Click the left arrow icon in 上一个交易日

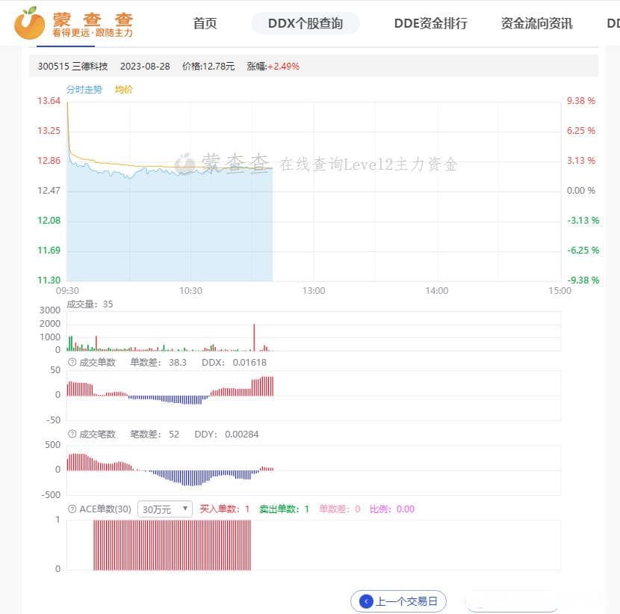coord(366,601)
